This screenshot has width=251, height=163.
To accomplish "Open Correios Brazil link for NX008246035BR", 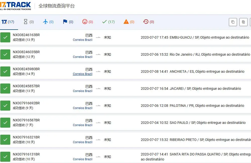I will (x=83, y=57).
